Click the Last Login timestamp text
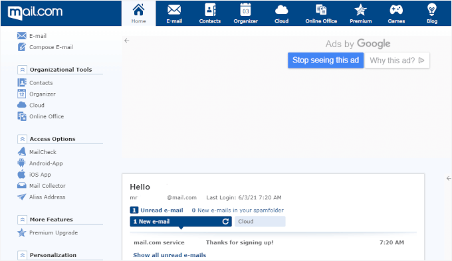452x261 pixels. click(244, 197)
